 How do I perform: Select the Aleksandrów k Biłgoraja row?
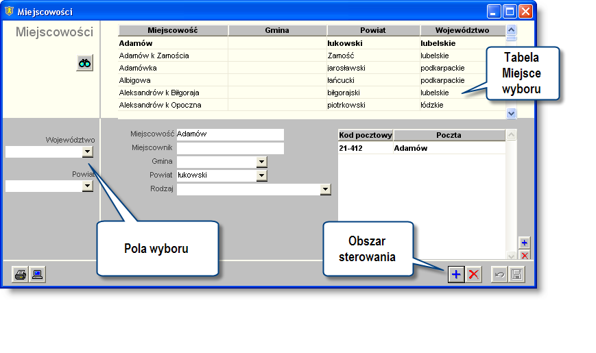pyautogui.click(x=311, y=93)
